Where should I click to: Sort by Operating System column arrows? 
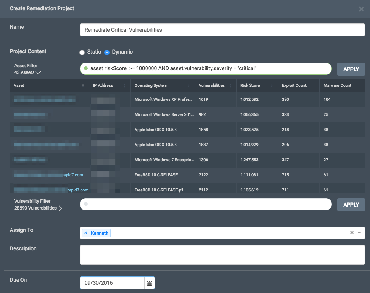[x=189, y=86]
